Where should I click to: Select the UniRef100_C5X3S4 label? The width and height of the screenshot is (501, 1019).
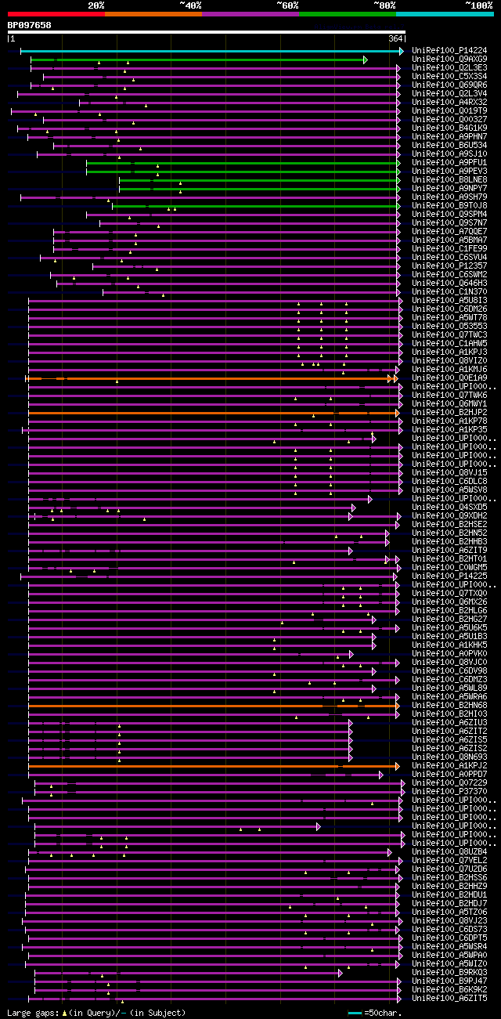coord(449,77)
